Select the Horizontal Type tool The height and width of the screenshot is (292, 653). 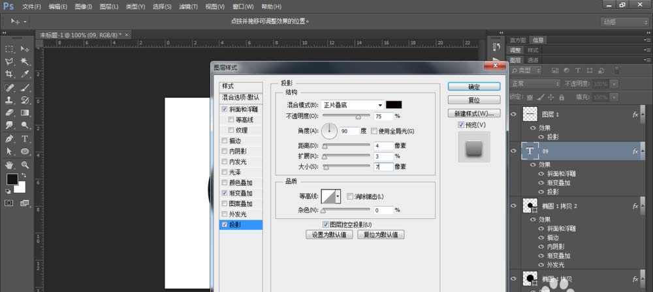[x=25, y=139]
